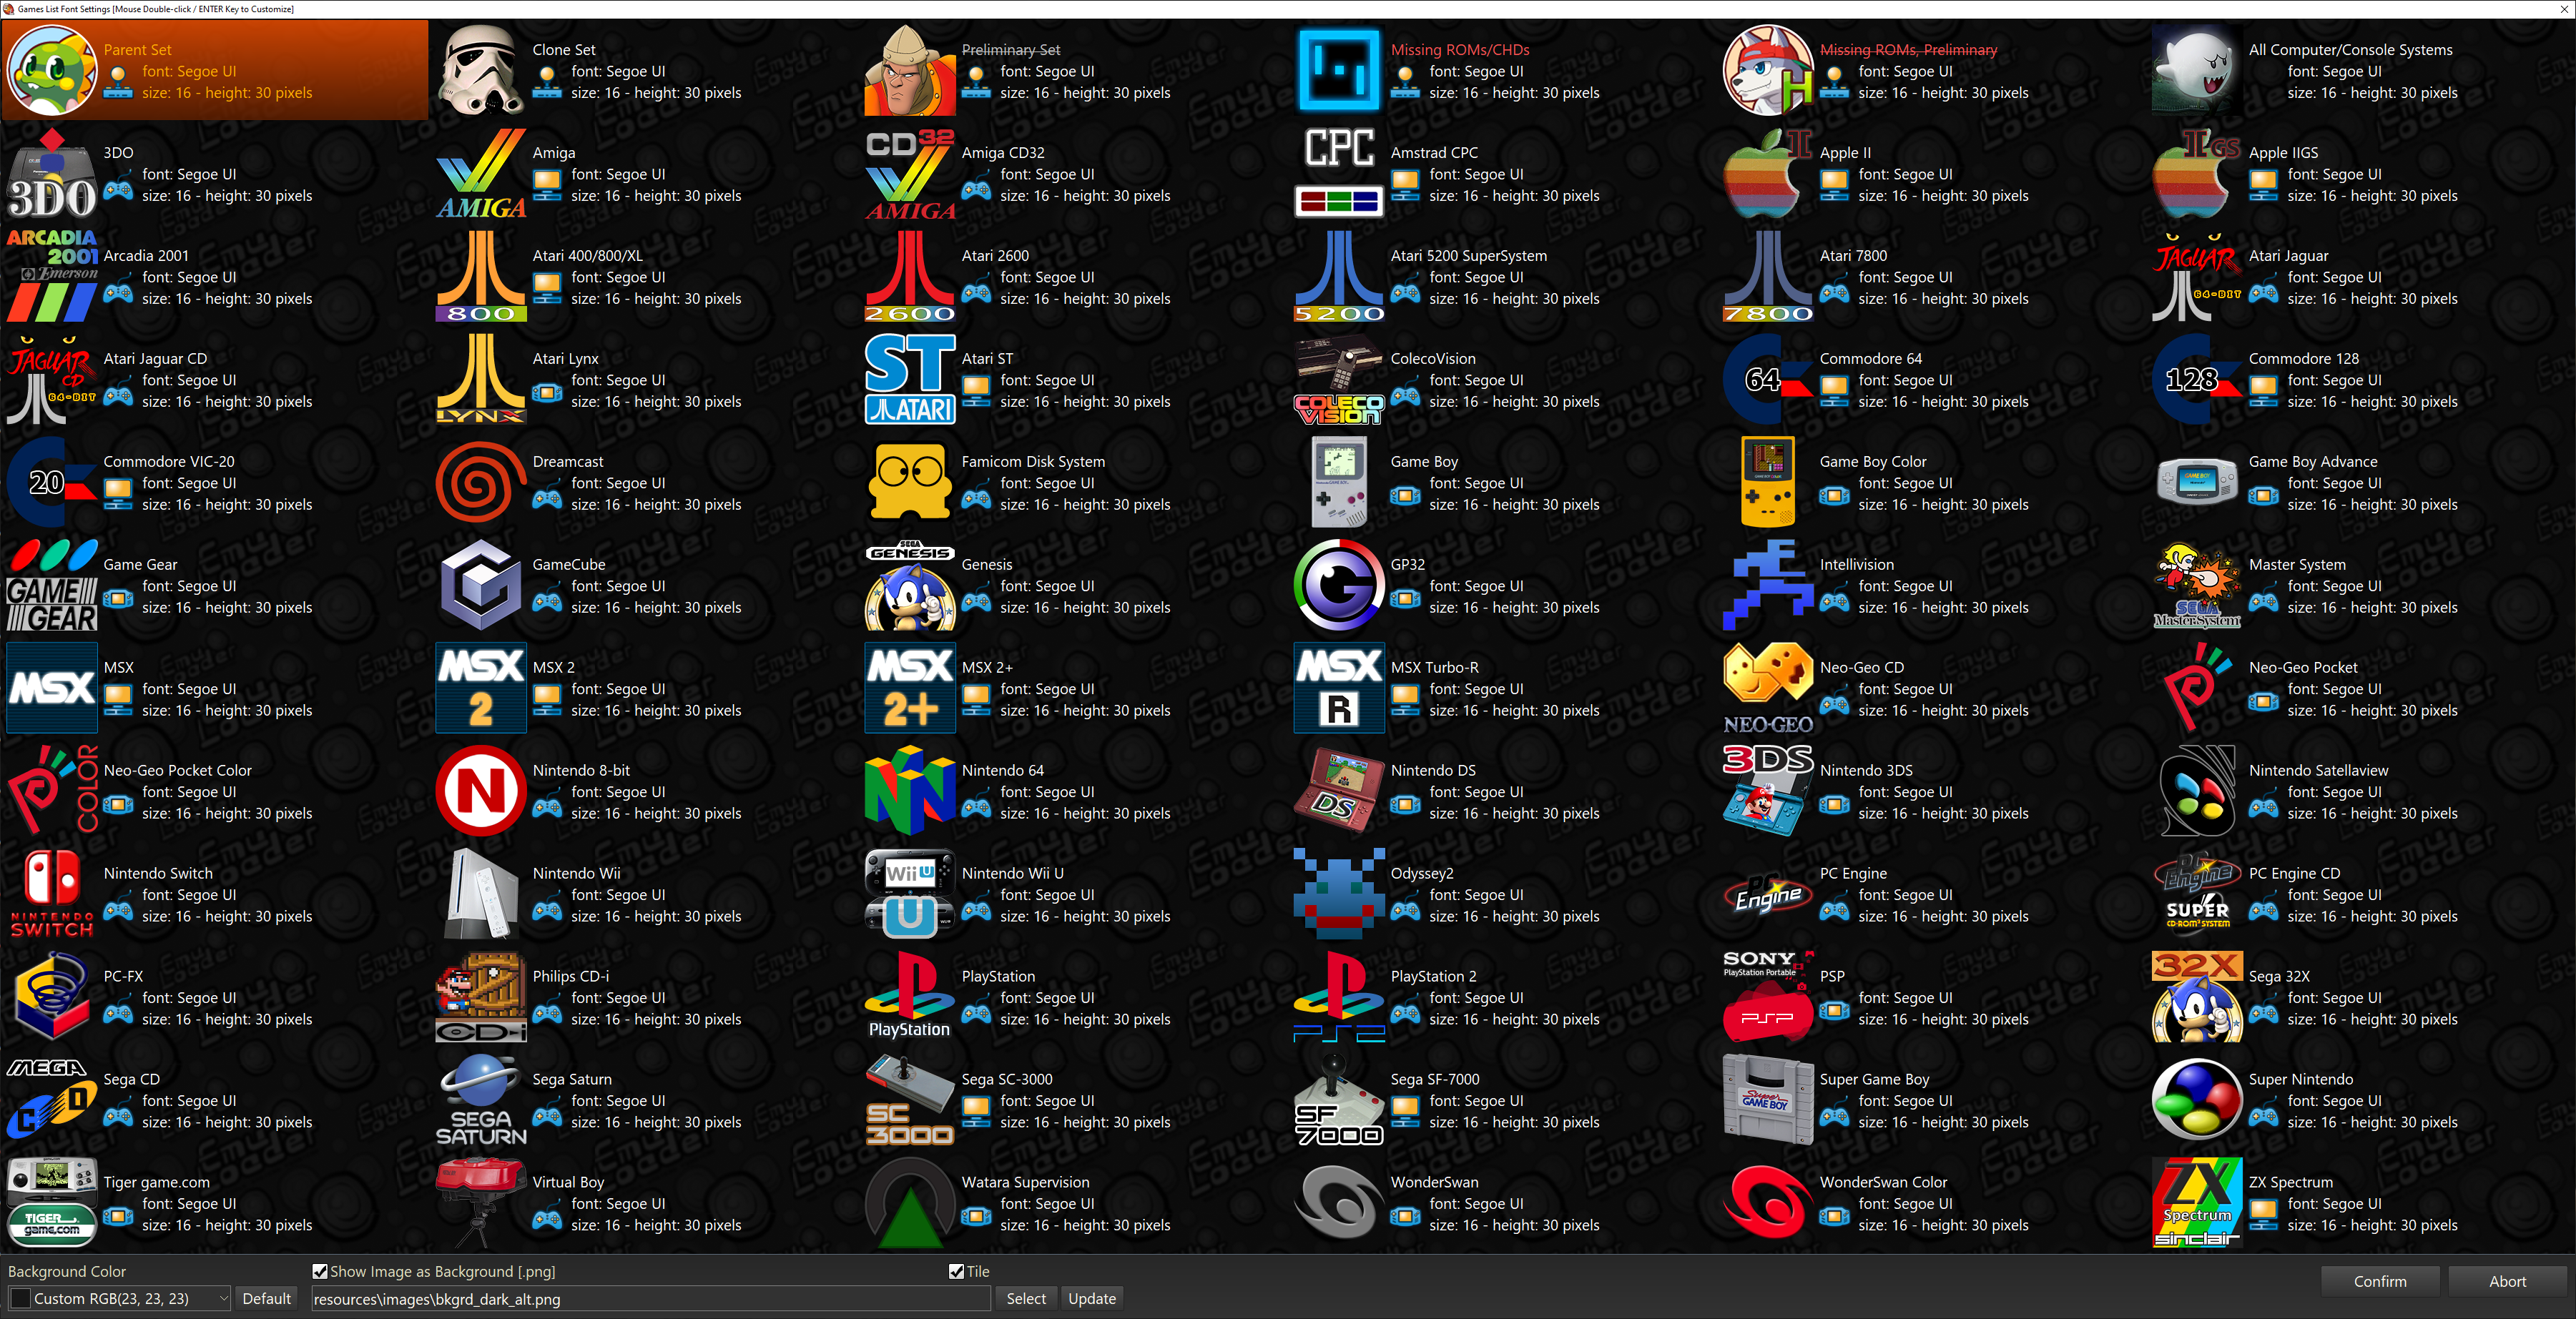Click the Default color button
2576x1319 pixels.
click(266, 1298)
